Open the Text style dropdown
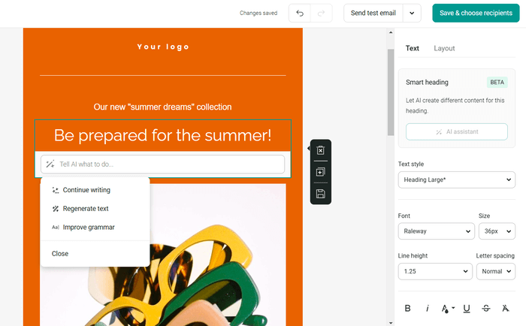 point(456,180)
